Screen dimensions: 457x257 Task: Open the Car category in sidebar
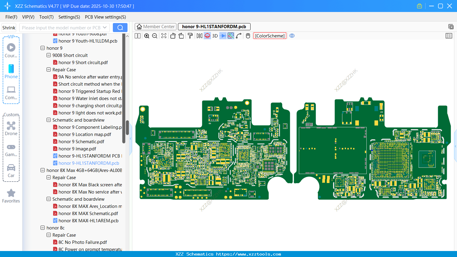tap(11, 171)
